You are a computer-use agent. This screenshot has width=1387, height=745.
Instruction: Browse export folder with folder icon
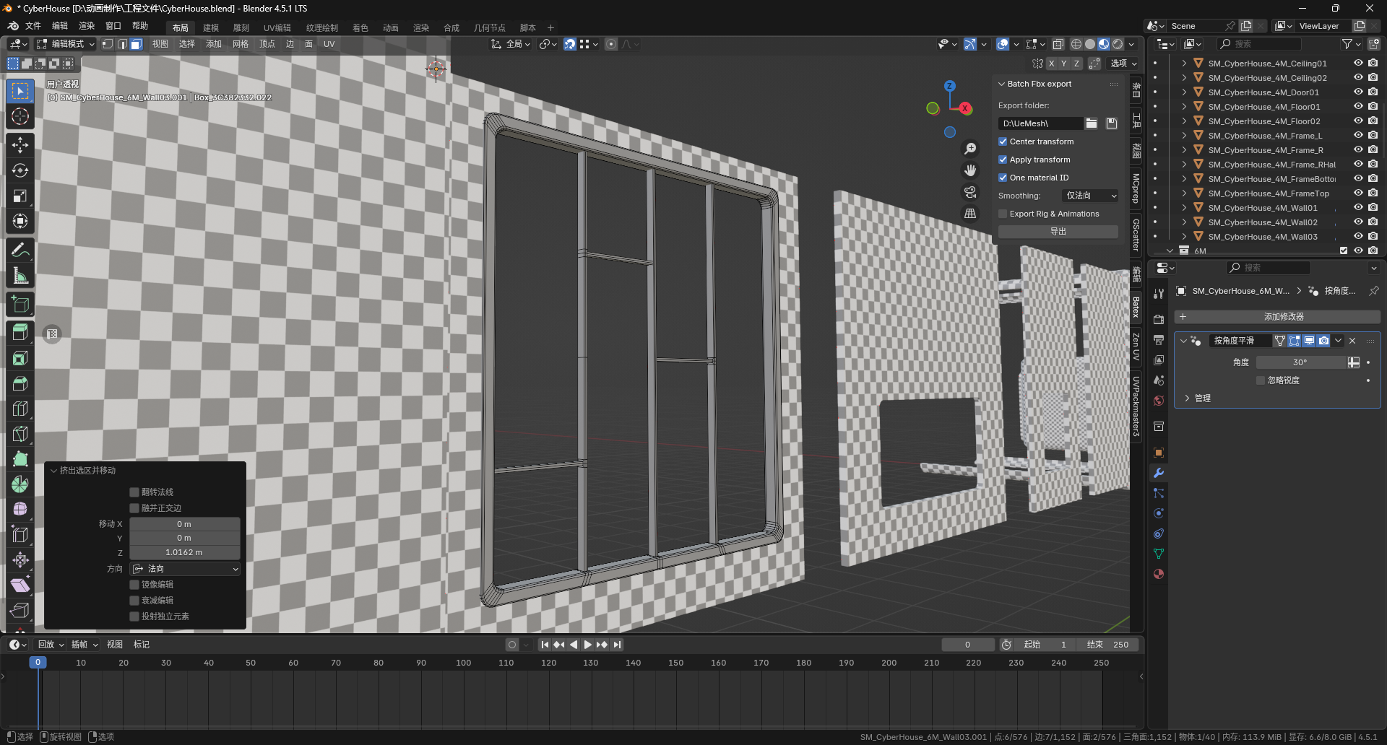[x=1092, y=123]
